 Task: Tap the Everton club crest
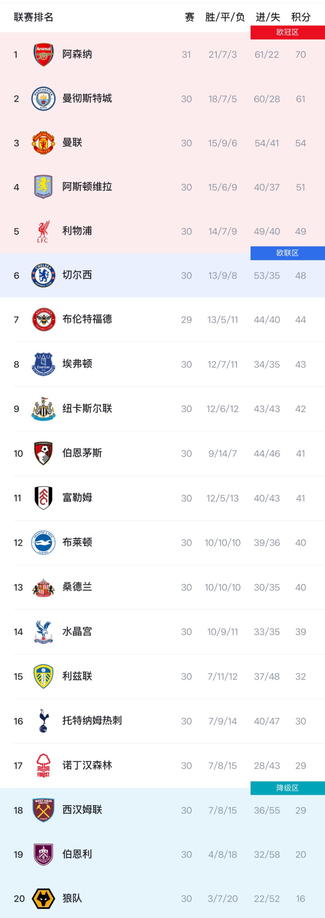[x=43, y=364]
